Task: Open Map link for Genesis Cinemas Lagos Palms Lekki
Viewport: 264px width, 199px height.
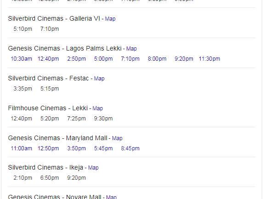Action: point(131,49)
